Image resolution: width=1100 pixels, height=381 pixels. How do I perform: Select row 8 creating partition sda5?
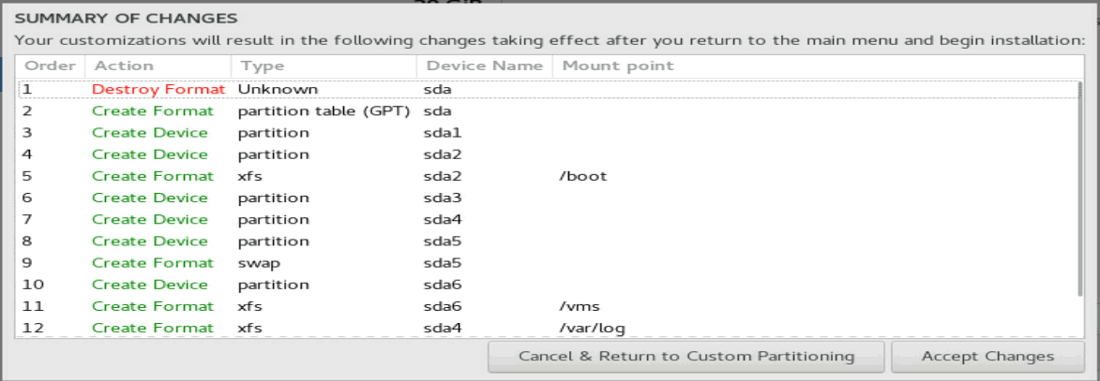548,242
